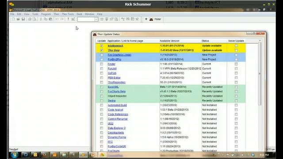Screen dimensions: 283x159
Task: Check Update box for GoFish
Action: coord(102,73)
